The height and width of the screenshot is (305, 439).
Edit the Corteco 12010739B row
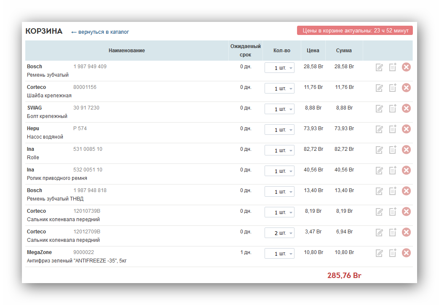(x=379, y=212)
